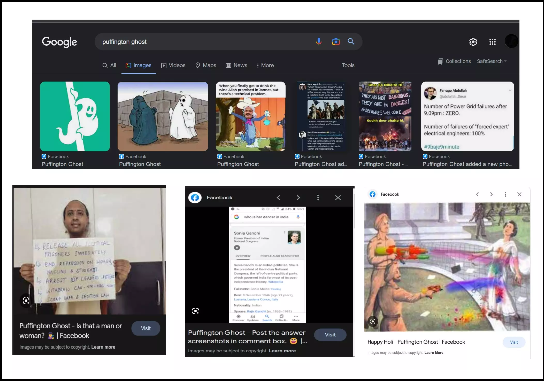Click Facebook source under green ghost result
Screen dimensions: 544x381
pyautogui.click(x=55, y=157)
